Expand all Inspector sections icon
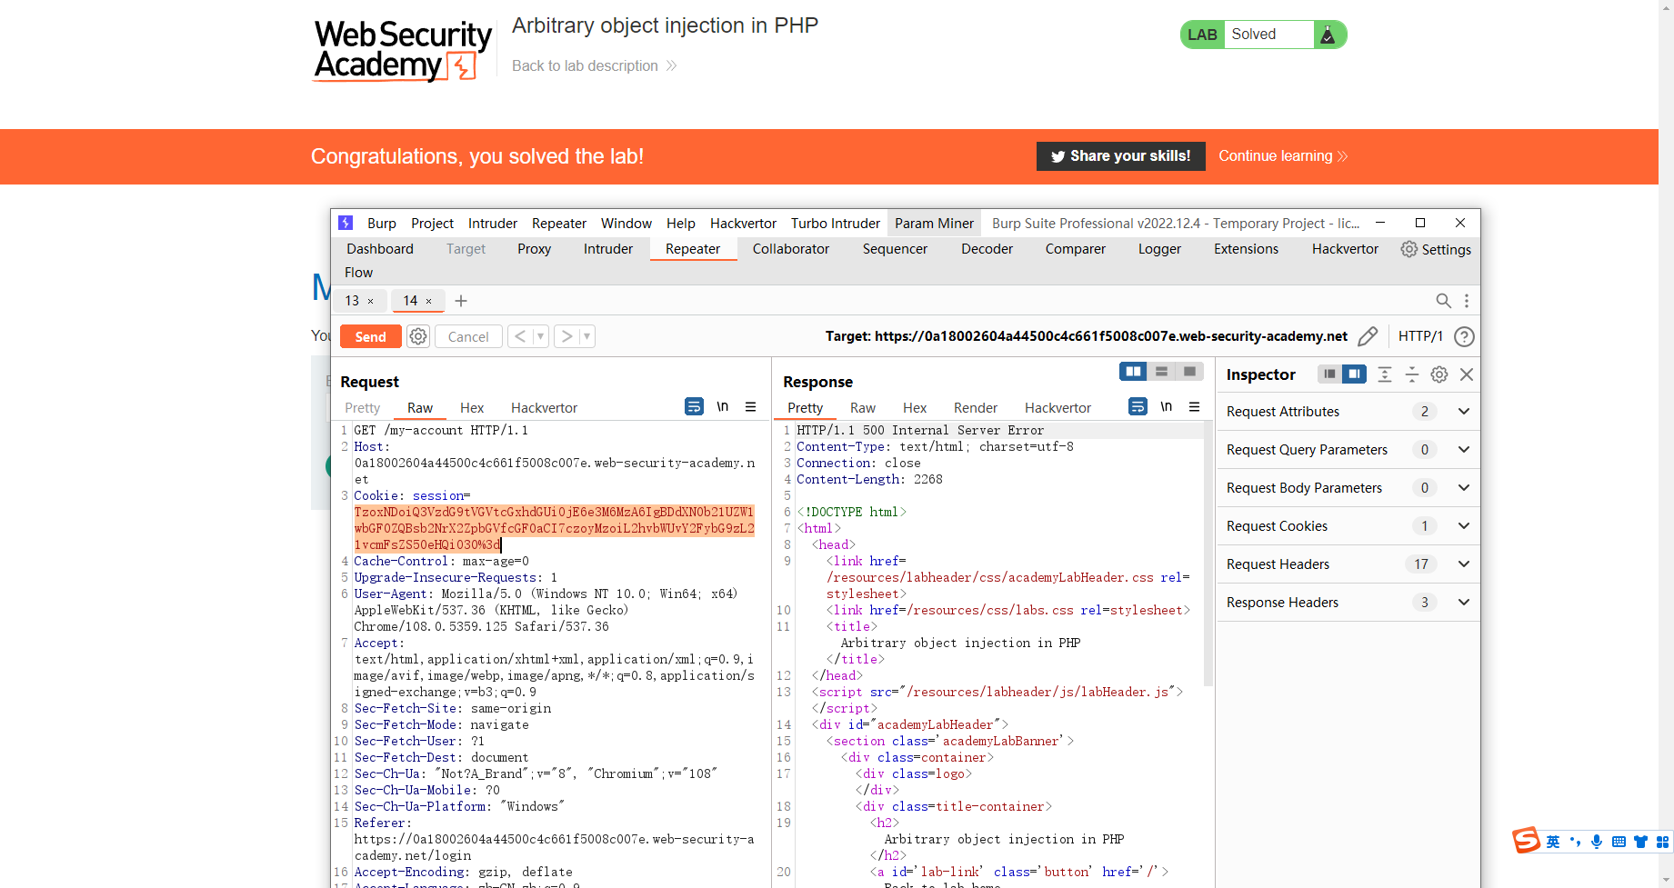 pos(1384,374)
